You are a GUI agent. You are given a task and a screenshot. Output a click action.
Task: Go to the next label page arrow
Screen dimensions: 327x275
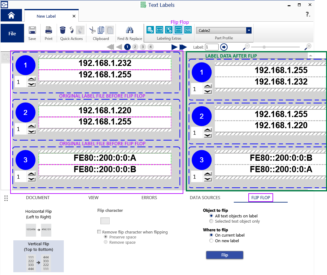click(x=174, y=47)
